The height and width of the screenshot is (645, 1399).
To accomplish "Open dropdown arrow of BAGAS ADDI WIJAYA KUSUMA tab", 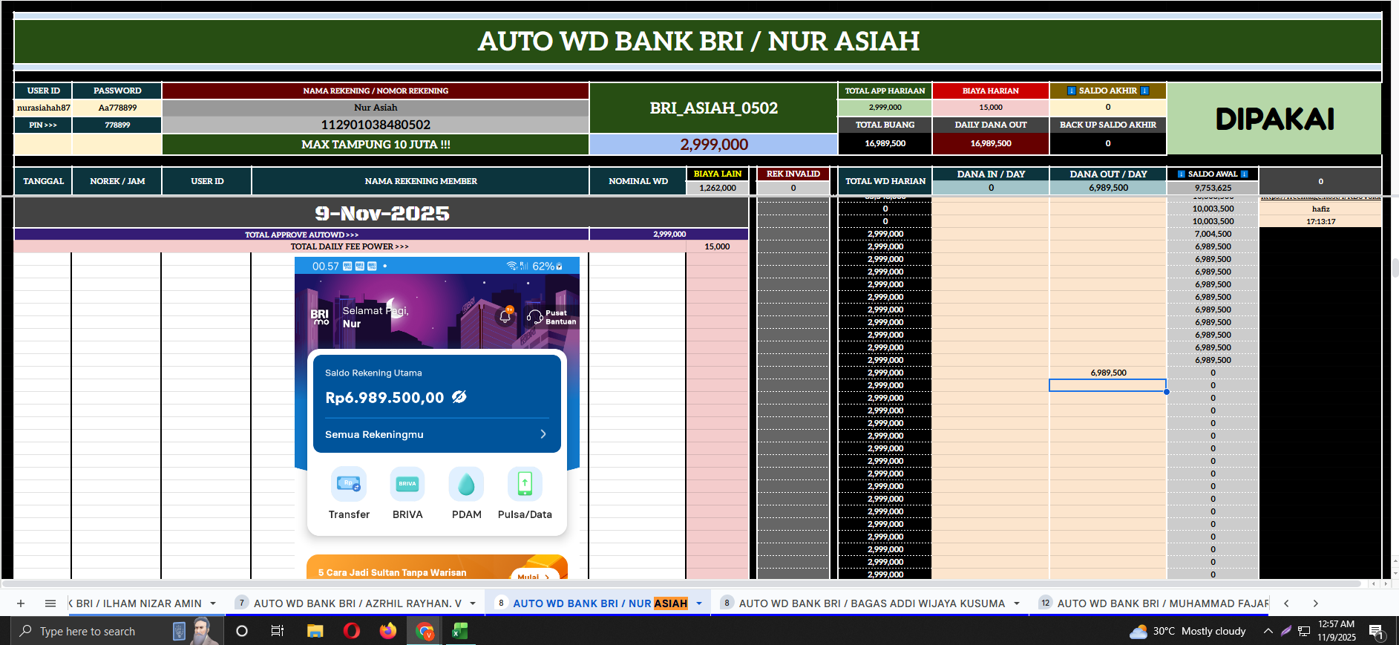I will [1017, 603].
